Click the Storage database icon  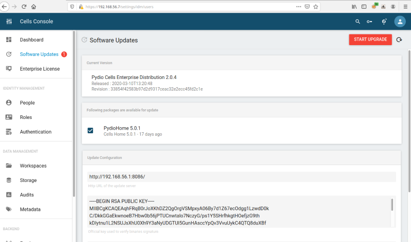pyautogui.click(x=9, y=180)
